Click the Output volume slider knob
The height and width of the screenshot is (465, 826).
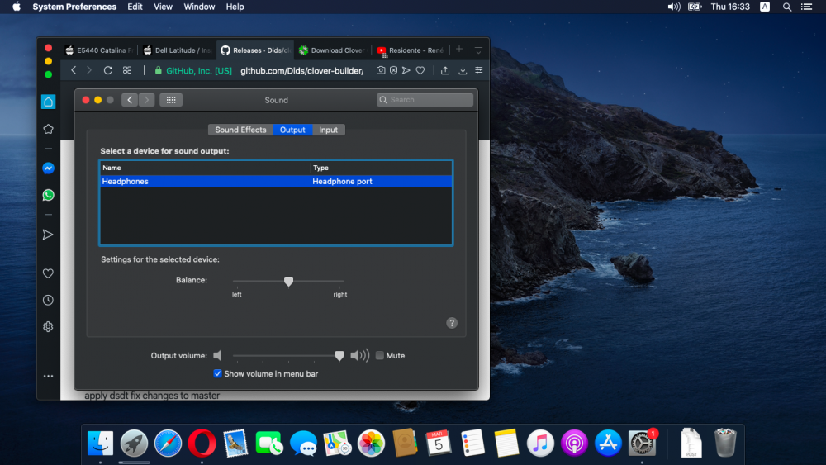[339, 356]
